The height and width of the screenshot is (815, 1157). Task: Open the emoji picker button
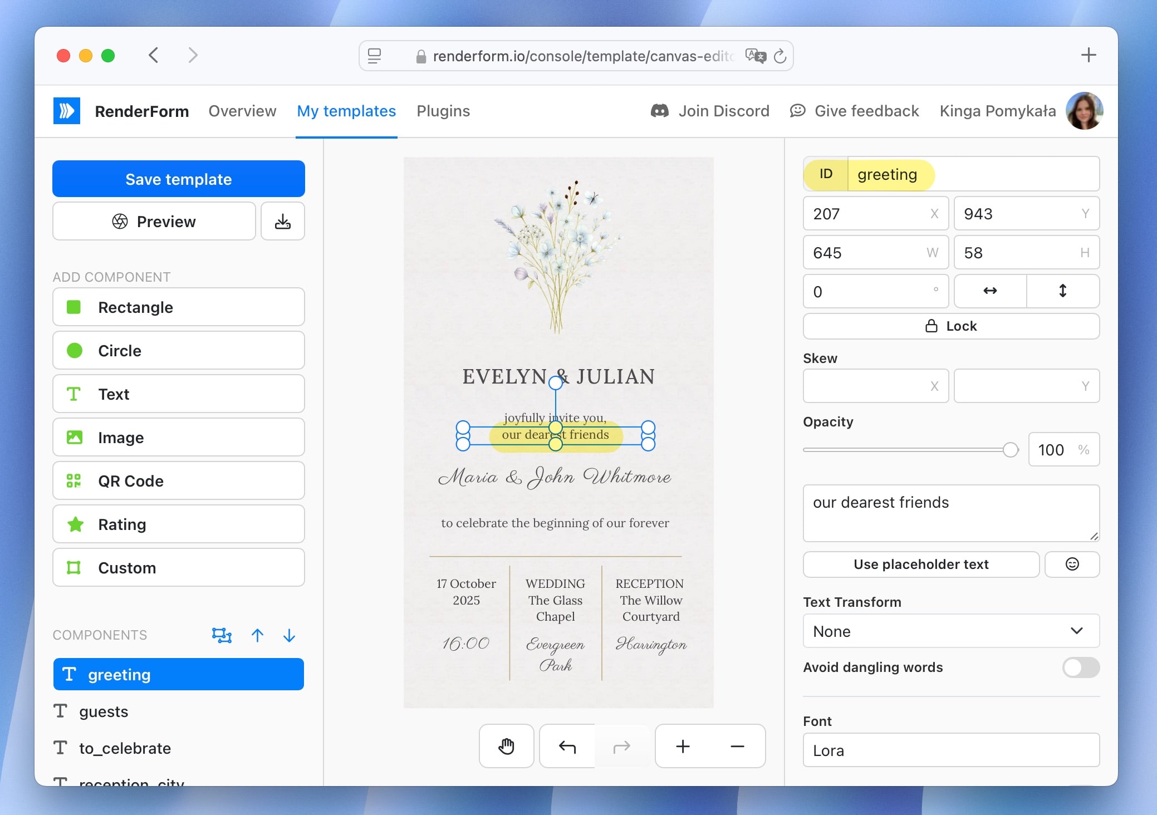[1072, 564]
